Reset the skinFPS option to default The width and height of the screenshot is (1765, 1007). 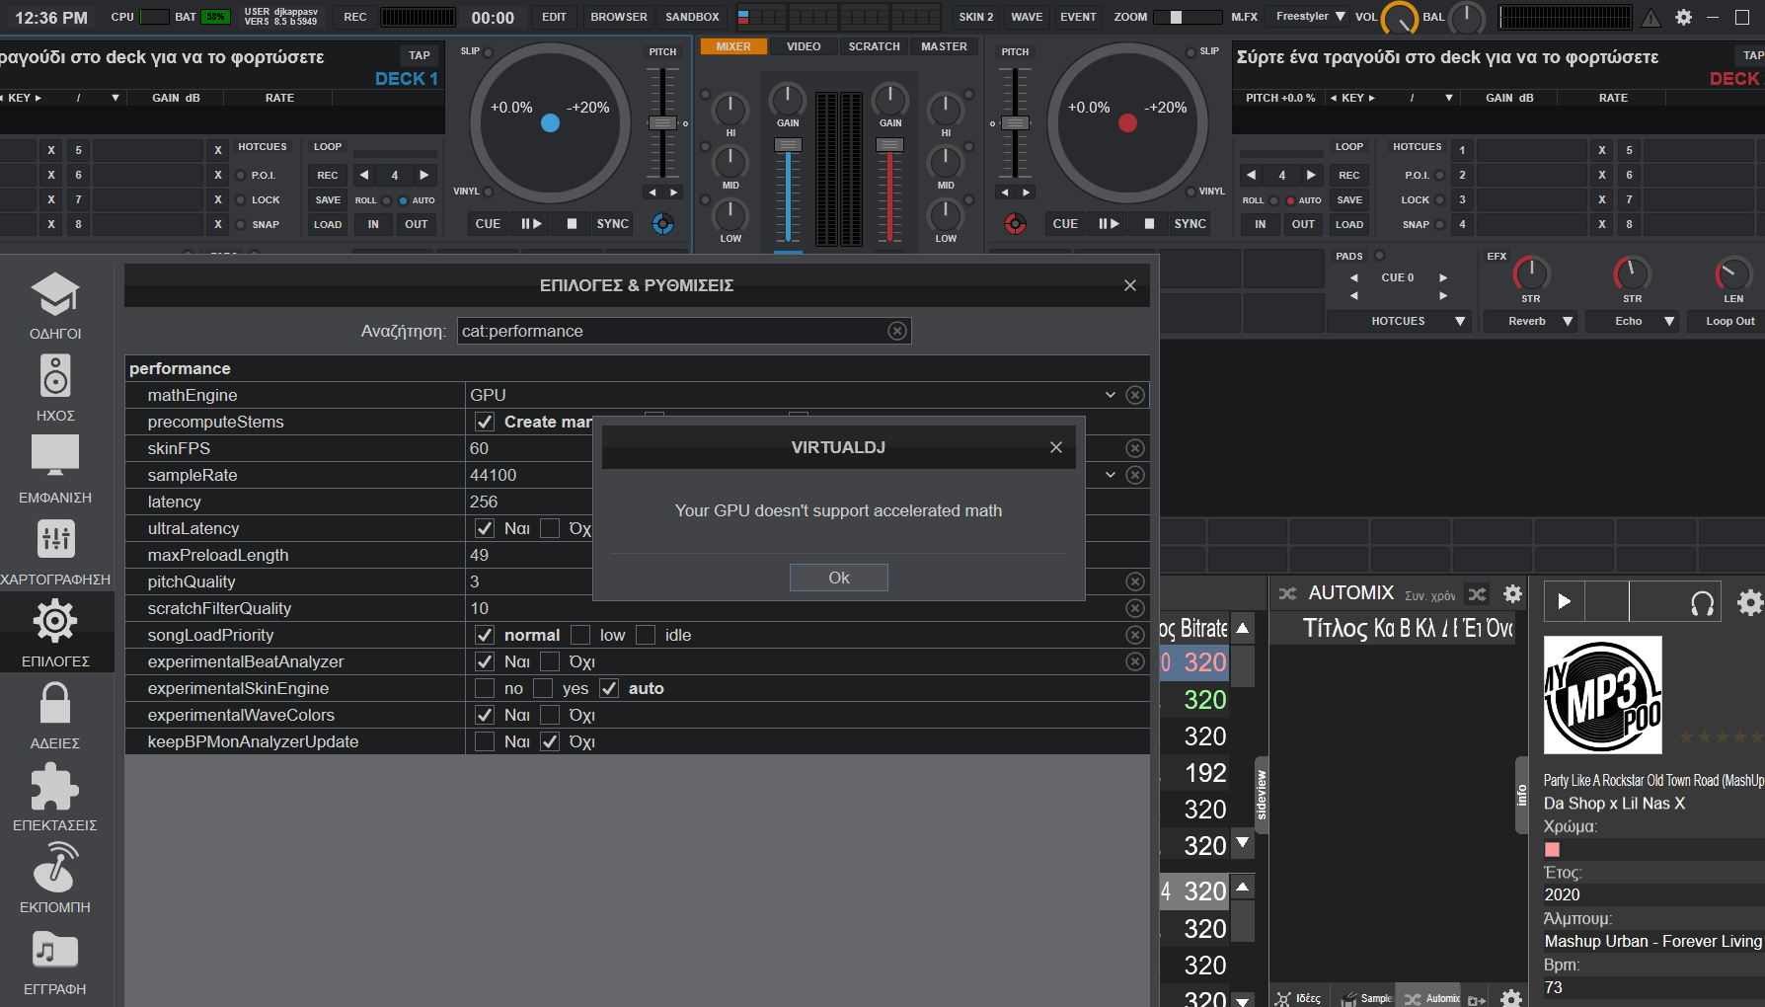(1135, 448)
